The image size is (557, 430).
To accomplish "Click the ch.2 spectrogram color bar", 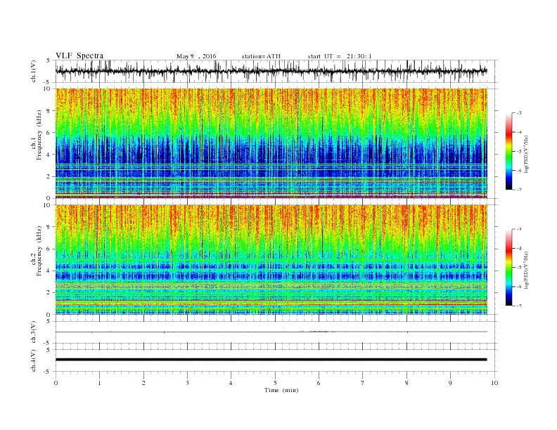I will [508, 268].
